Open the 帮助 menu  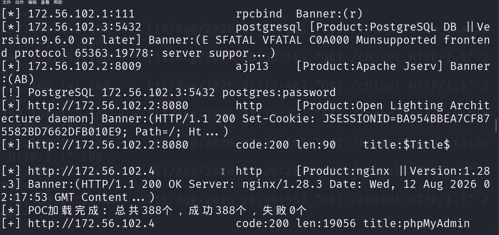58,2
